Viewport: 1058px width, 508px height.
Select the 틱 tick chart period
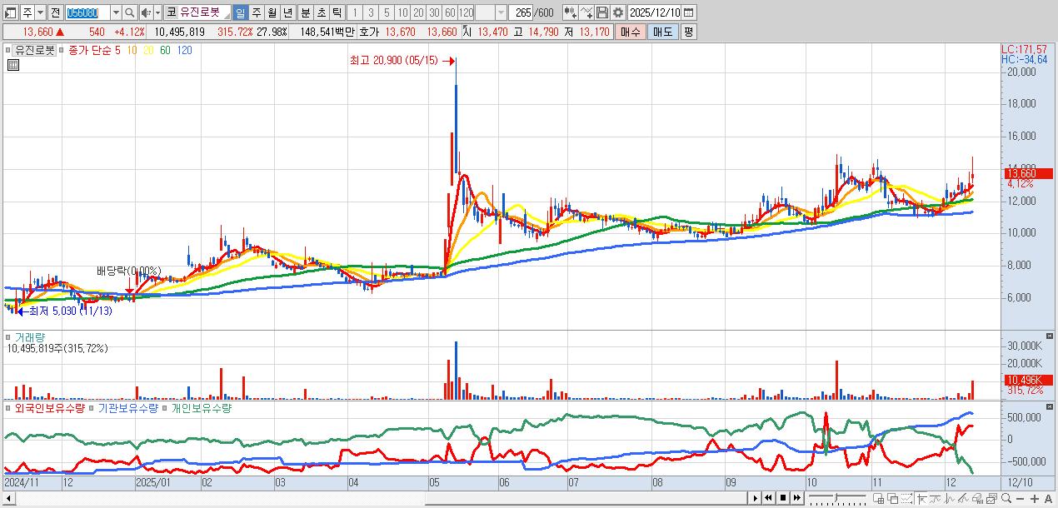337,12
